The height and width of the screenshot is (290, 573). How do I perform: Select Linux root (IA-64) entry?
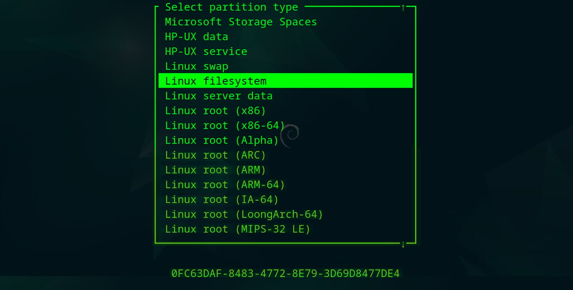tap(222, 199)
